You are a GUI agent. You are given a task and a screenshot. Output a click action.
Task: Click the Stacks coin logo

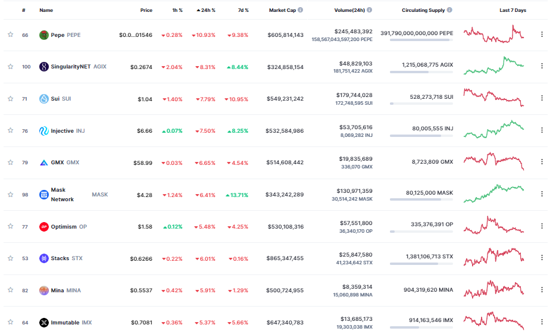[43, 258]
